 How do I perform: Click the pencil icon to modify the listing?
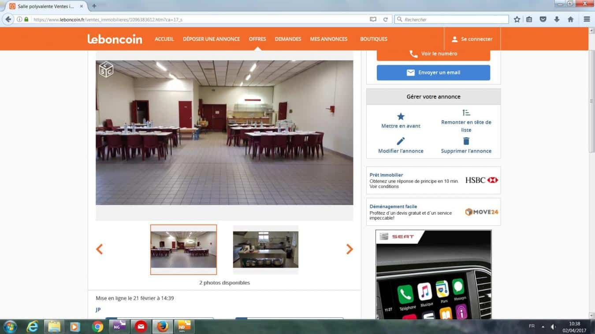[401, 141]
